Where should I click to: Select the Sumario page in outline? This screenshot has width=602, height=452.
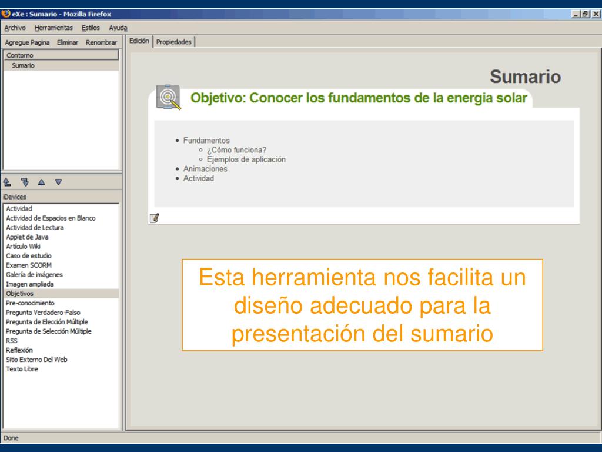[x=61, y=65]
